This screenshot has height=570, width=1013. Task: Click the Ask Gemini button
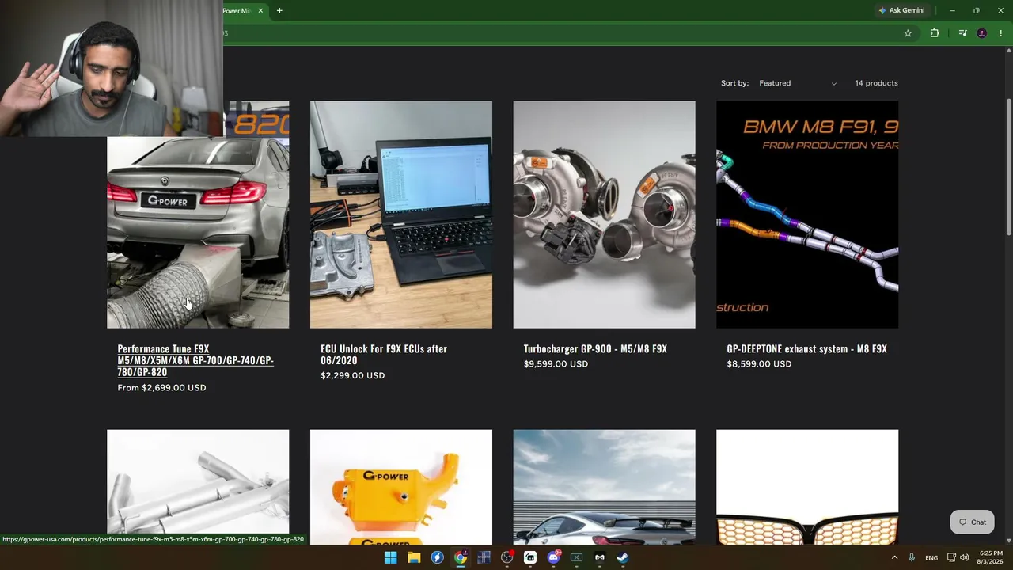tap(901, 10)
